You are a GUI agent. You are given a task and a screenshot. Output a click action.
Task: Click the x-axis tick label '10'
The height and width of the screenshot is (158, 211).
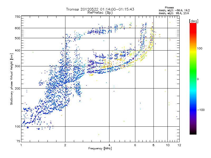[x=168, y=145]
